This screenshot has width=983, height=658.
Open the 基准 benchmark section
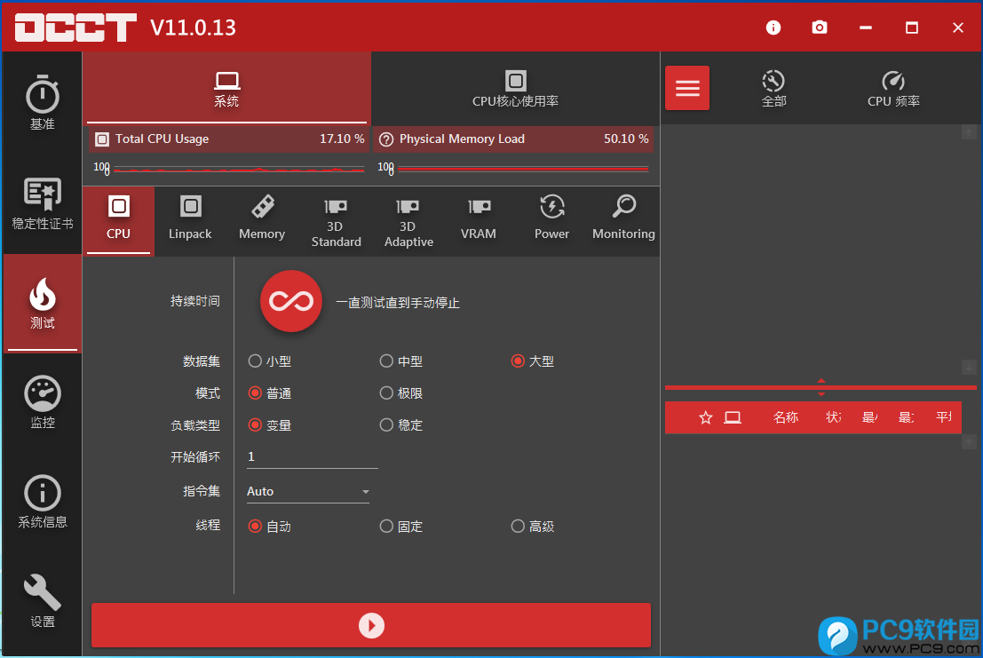[x=42, y=103]
